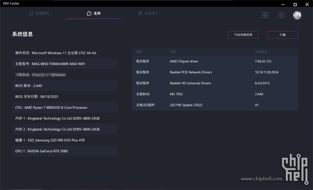This screenshot has width=313, height=190.
Task: Start a scan with 扫描 button
Action: pyautogui.click(x=282, y=35)
